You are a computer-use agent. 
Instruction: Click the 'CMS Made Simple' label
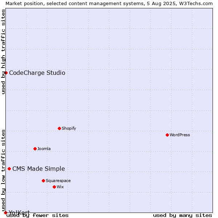coord(39,169)
